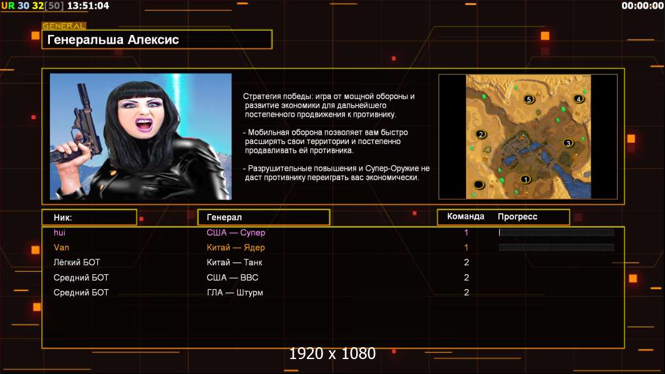The height and width of the screenshot is (374, 665).
Task: Click start position marker 4 on map
Action: [578, 98]
